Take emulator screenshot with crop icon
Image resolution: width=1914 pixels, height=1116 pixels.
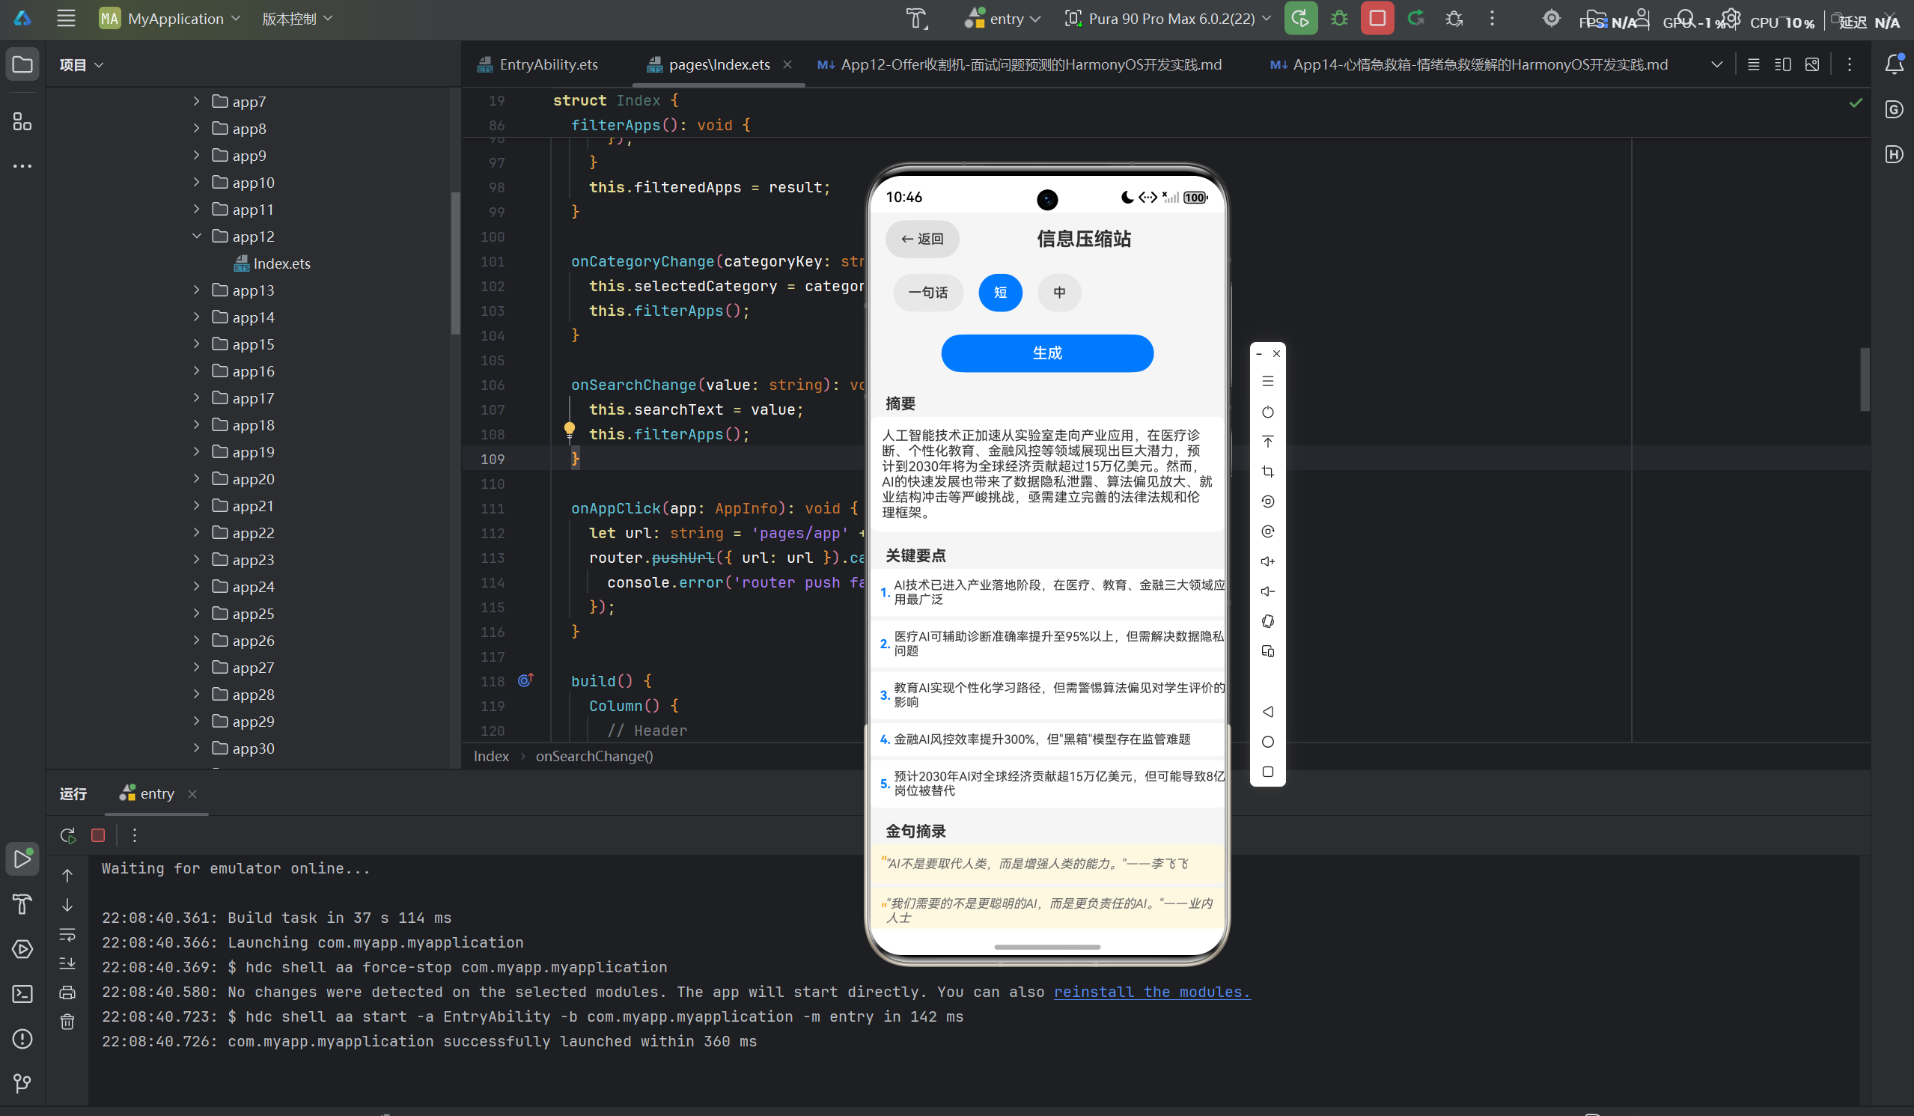coord(1268,472)
